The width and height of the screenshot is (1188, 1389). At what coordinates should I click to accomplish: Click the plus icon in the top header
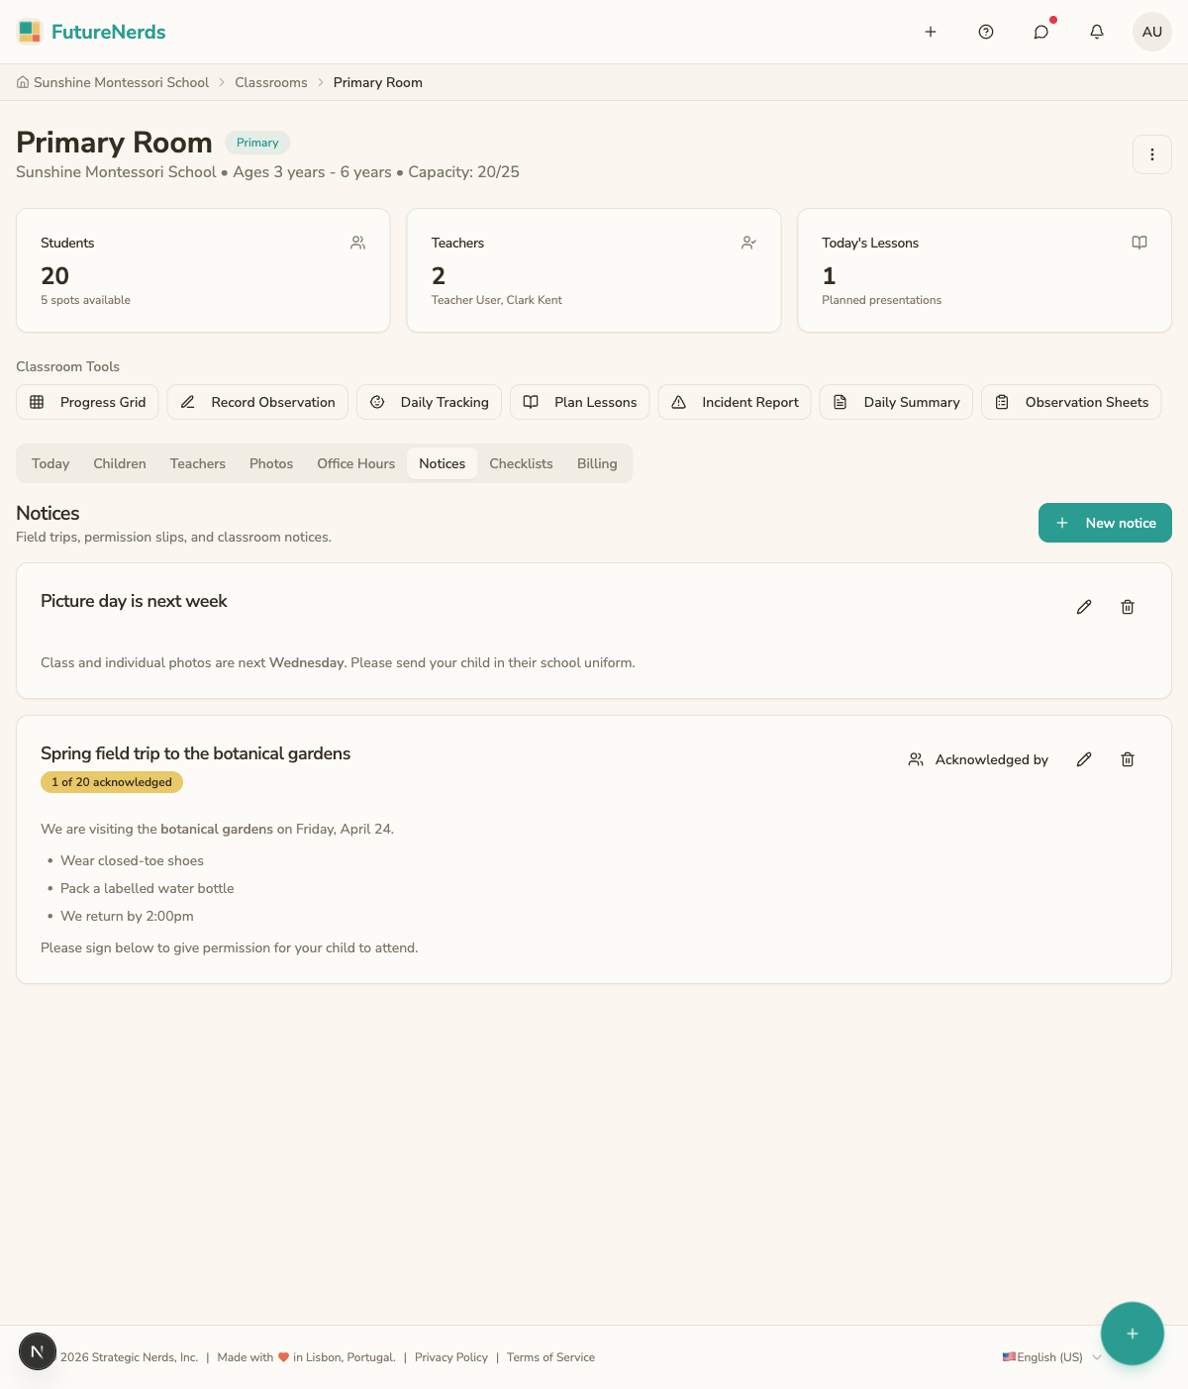(x=931, y=32)
